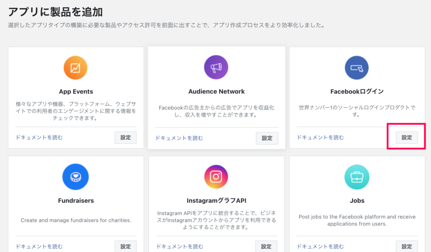Open ドキュメントを読む link for Fundraisers
This screenshot has height=252, width=431.
tap(39, 247)
